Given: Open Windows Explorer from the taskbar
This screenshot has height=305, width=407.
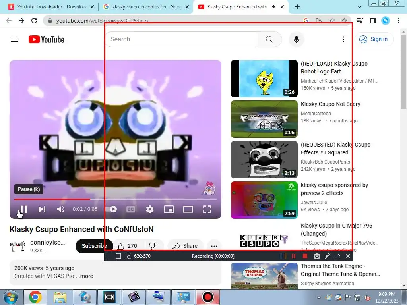Looking at the screenshot, I should [x=60, y=297].
